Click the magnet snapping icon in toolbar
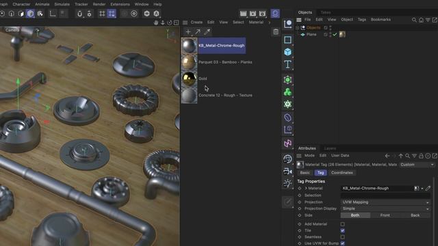 tap(79, 14)
